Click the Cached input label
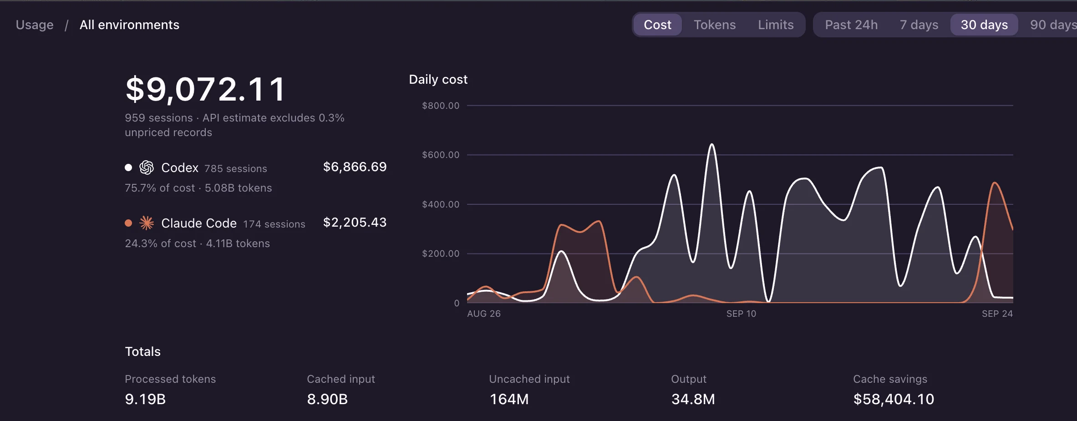Image resolution: width=1077 pixels, height=421 pixels. pyautogui.click(x=341, y=379)
